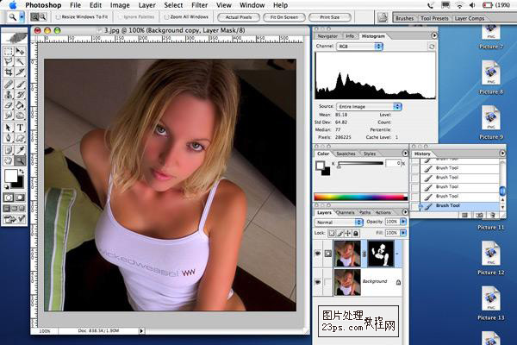The image size is (517, 345).
Task: Select the History Brush tool
Action: [x=20, y=95]
